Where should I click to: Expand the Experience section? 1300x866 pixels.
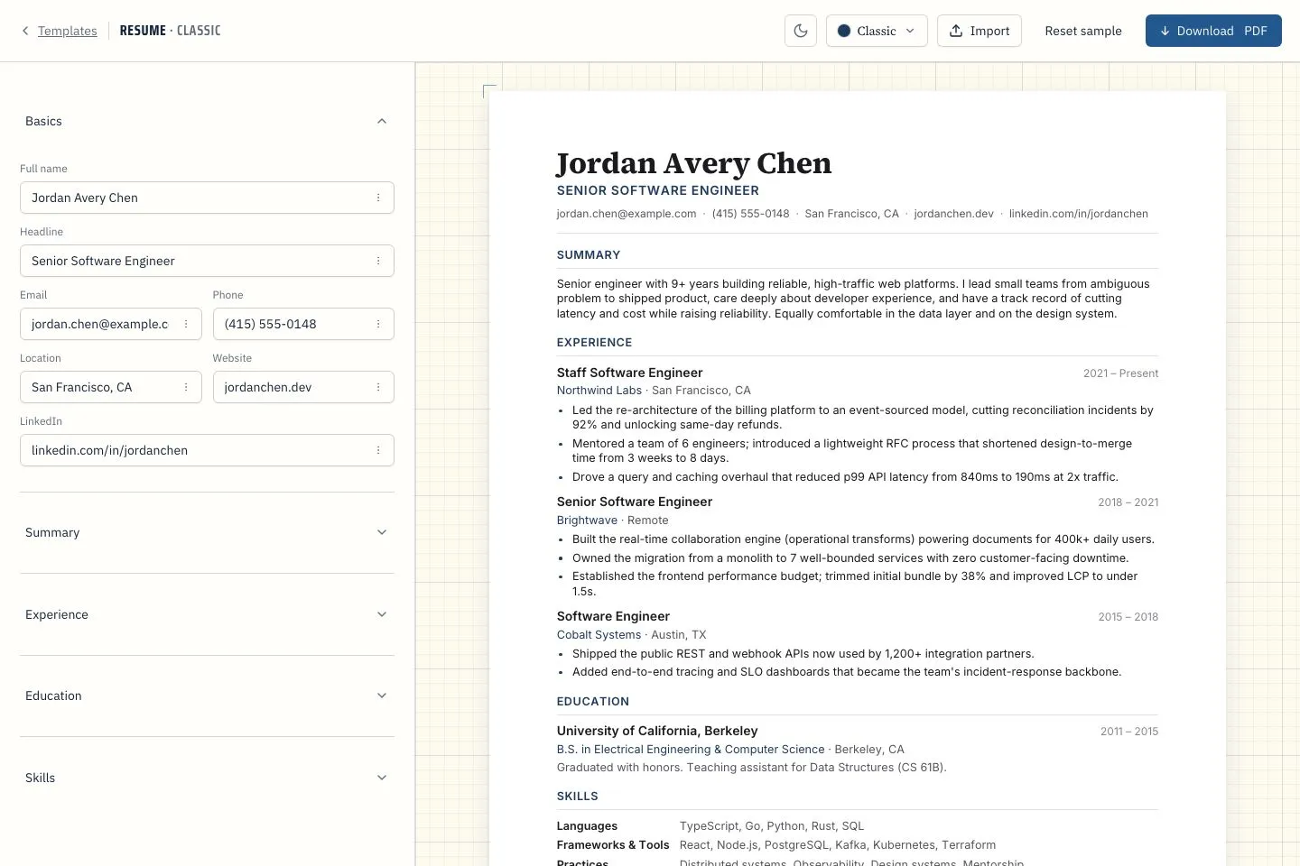(x=207, y=614)
